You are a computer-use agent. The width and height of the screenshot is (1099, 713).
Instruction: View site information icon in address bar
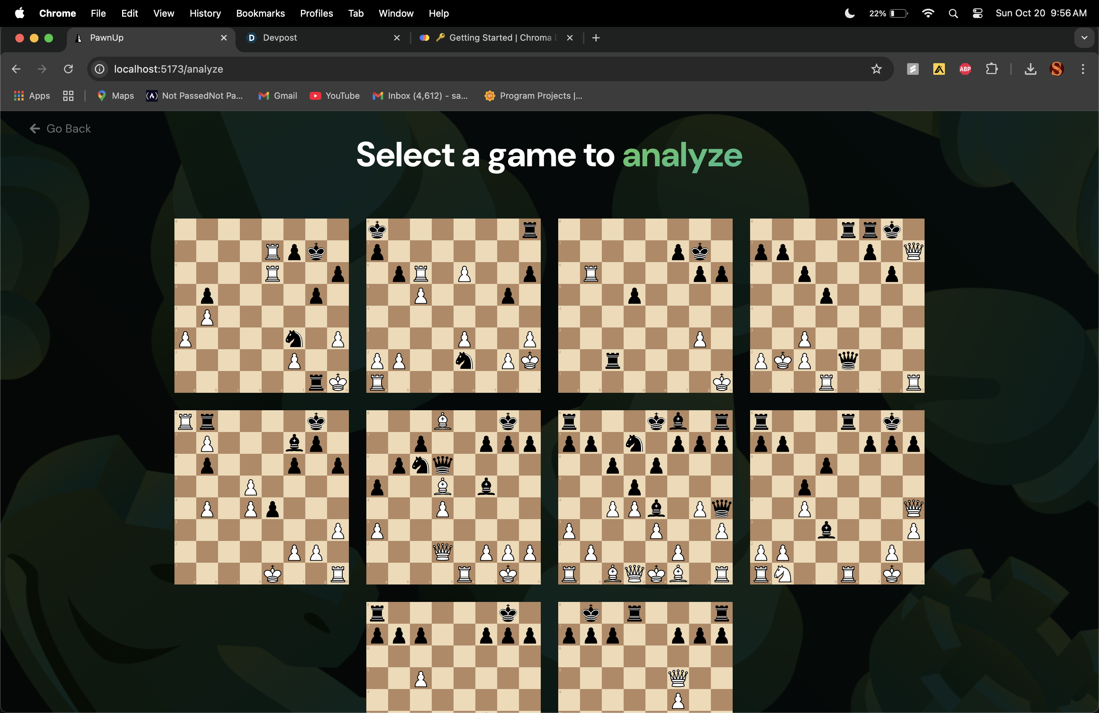tap(100, 69)
